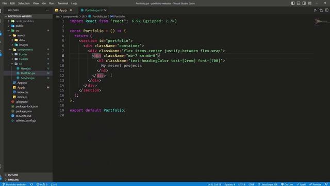The height and width of the screenshot is (186, 330).
Task: Expand the node_modules folder
Action: (9, 21)
